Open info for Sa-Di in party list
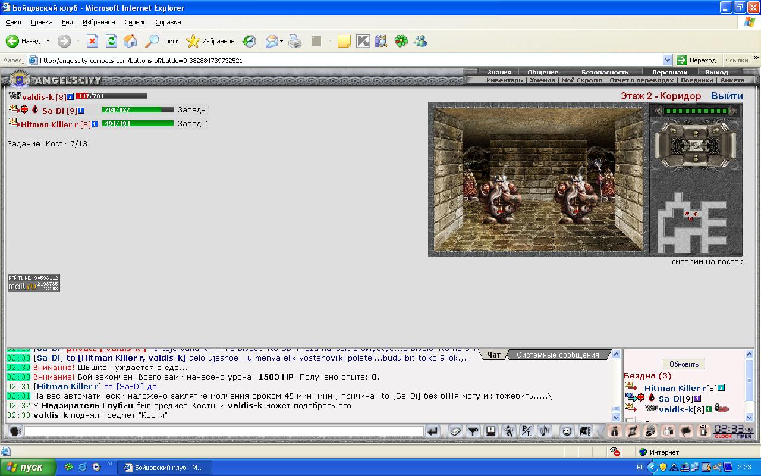Image resolution: width=761 pixels, height=476 pixels. pos(81,111)
